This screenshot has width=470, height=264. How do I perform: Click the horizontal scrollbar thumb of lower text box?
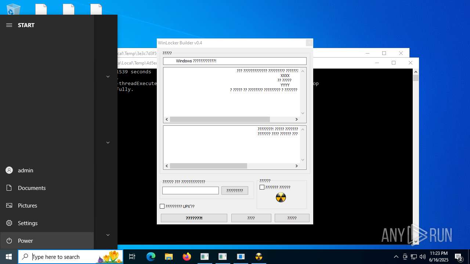209,166
